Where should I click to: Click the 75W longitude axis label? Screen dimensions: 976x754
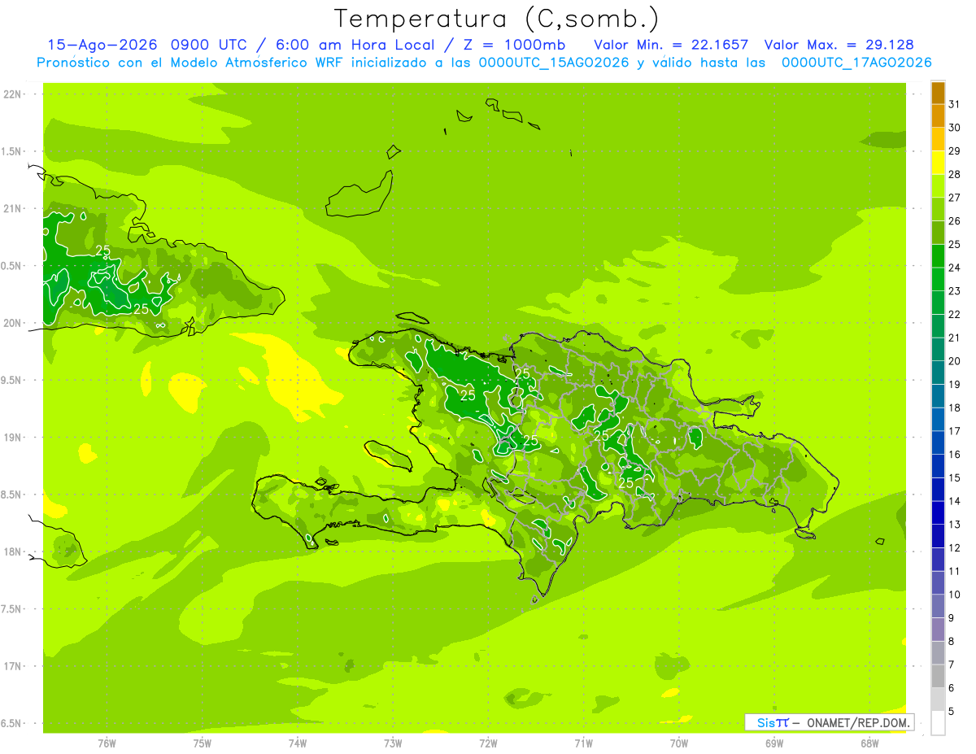203,743
